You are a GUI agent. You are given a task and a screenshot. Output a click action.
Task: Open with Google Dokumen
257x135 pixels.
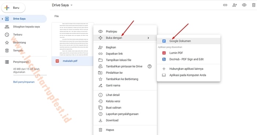tap(189, 41)
